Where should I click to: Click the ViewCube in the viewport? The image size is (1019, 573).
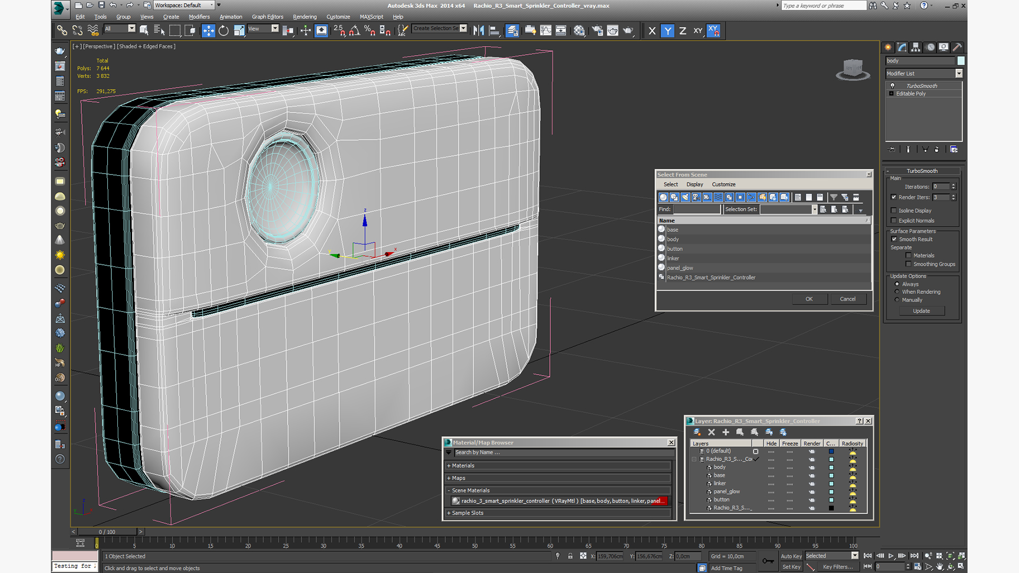pyautogui.click(x=852, y=69)
